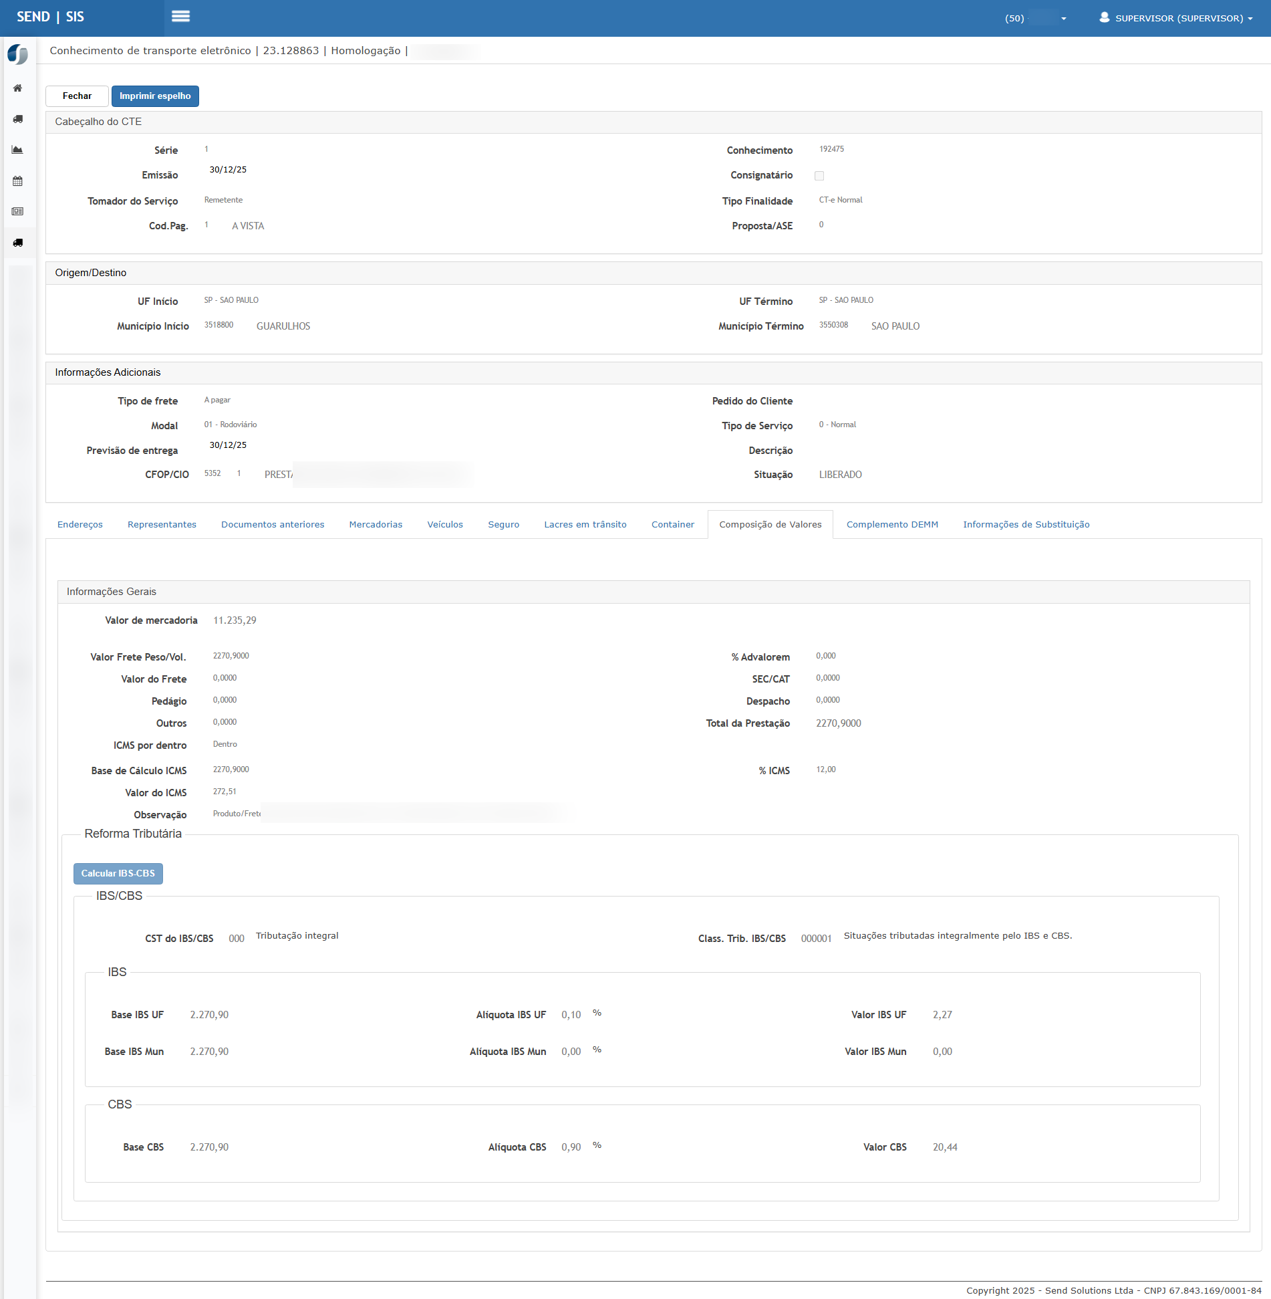Open the calendar icon in sidebar
This screenshot has height=1299, width=1271.
tap(18, 181)
